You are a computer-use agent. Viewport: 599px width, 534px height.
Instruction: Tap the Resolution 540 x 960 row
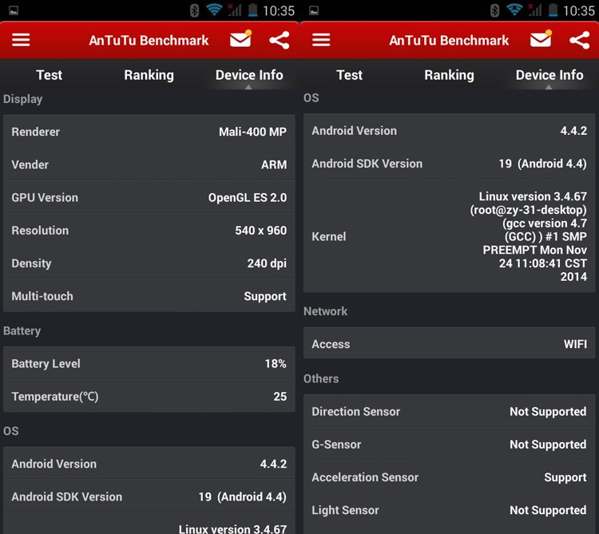click(x=149, y=231)
